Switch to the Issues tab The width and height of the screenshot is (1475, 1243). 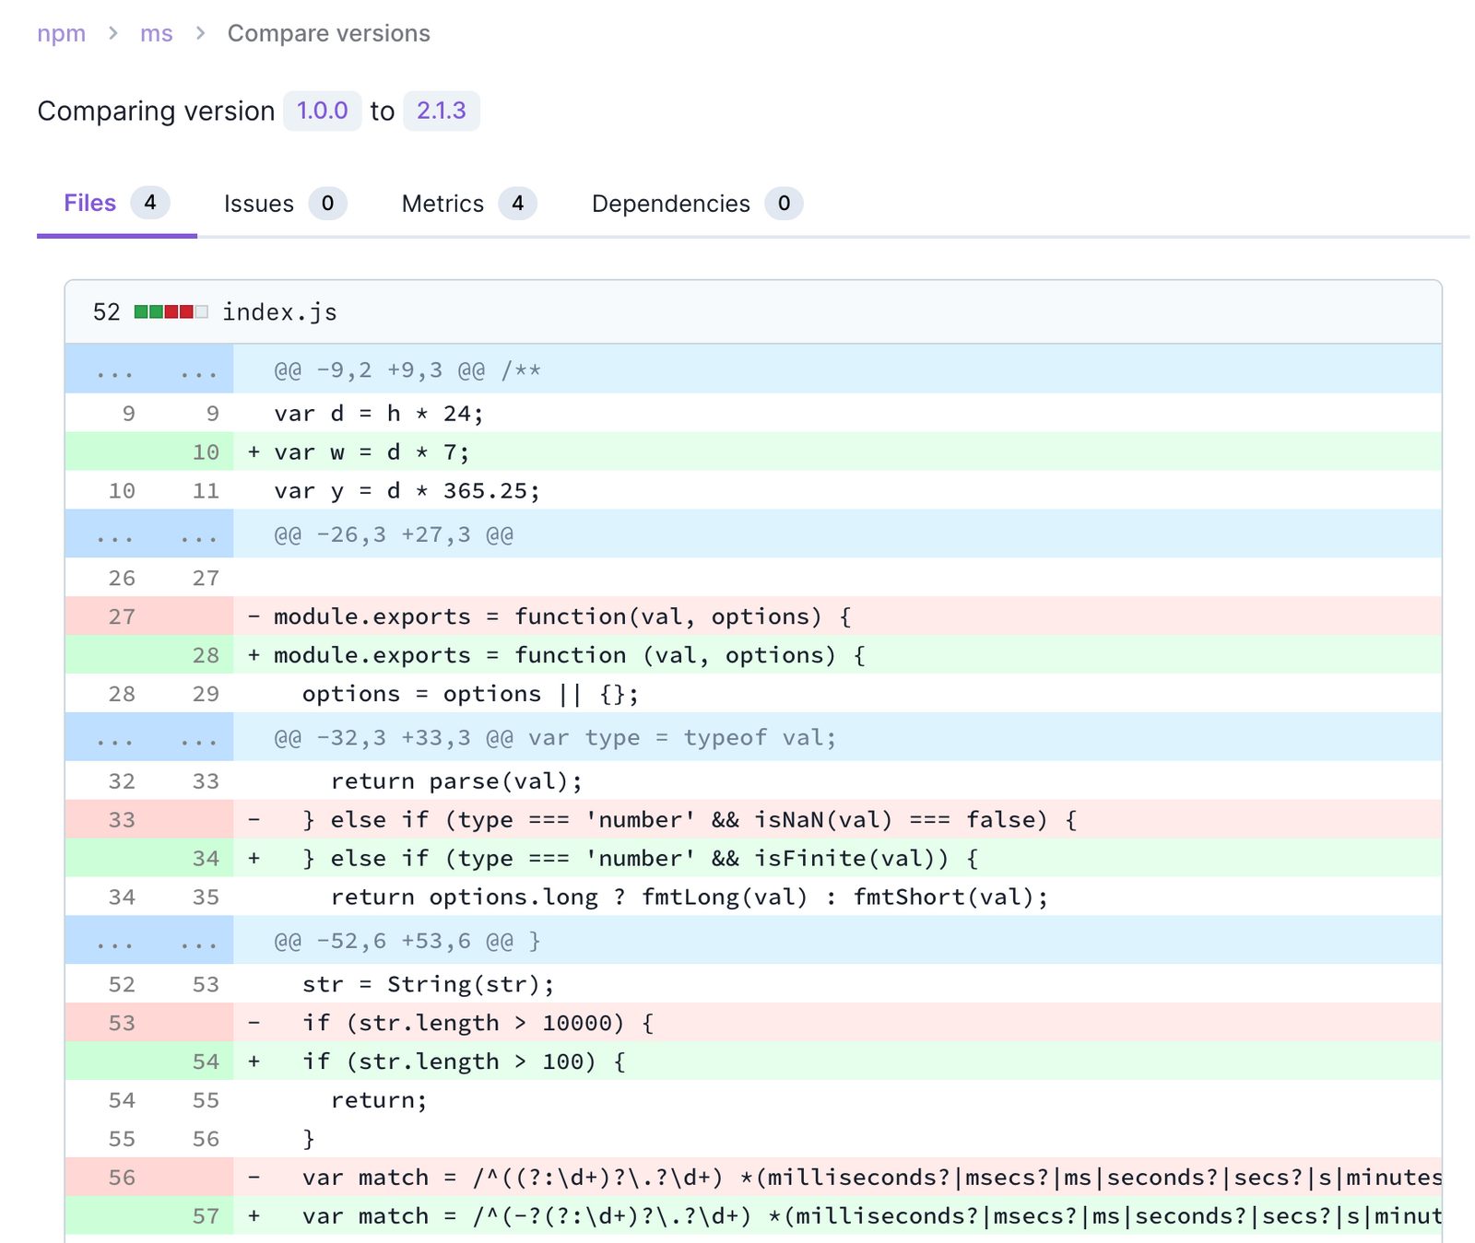pyautogui.click(x=285, y=204)
